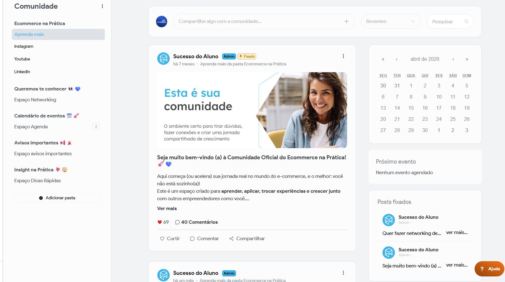Select day 22 in the calendar
The height and width of the screenshot is (282, 505).
coord(411,119)
